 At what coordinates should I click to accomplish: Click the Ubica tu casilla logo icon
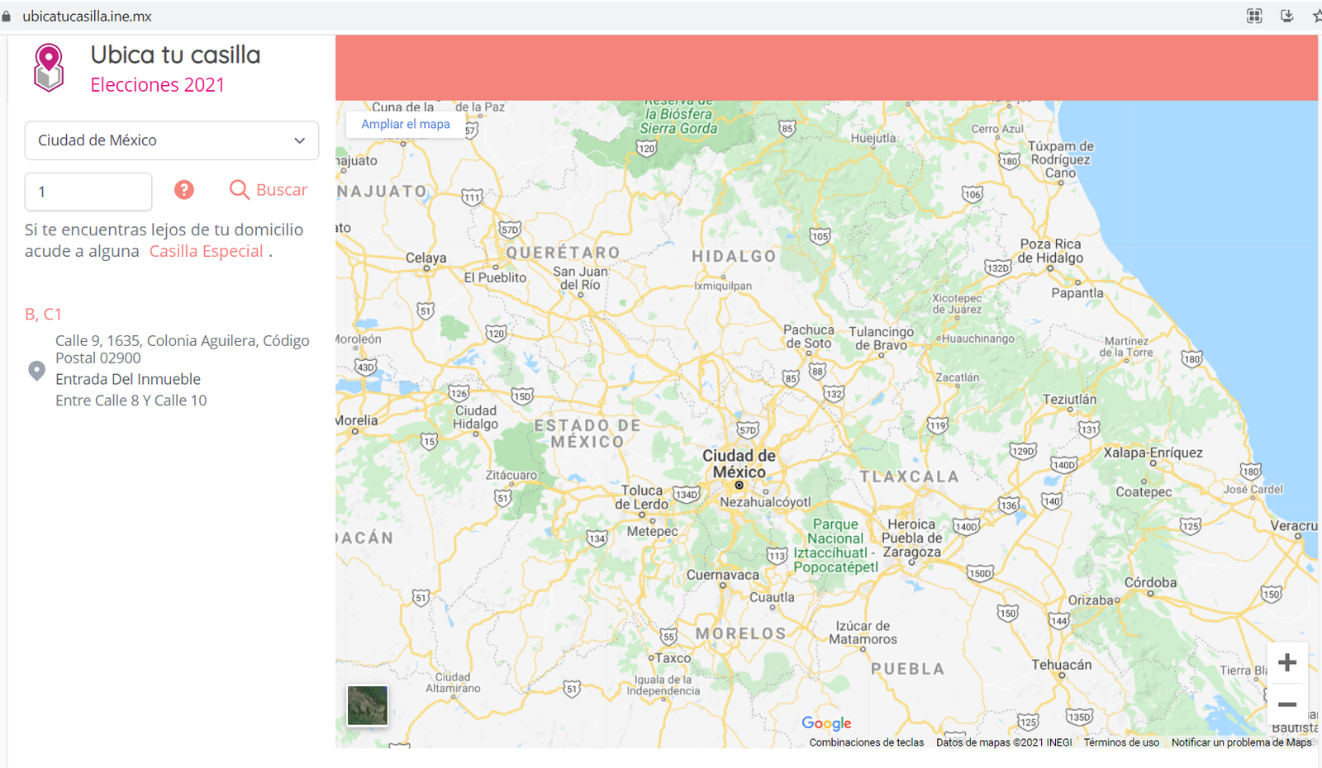[x=49, y=67]
